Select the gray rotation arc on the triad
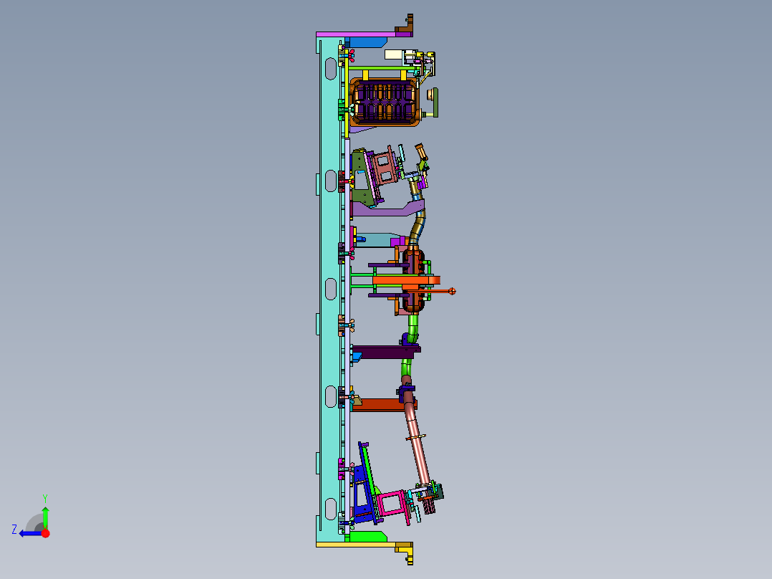 34,522
